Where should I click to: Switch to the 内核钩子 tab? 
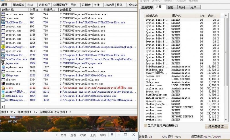pos(45,5)
